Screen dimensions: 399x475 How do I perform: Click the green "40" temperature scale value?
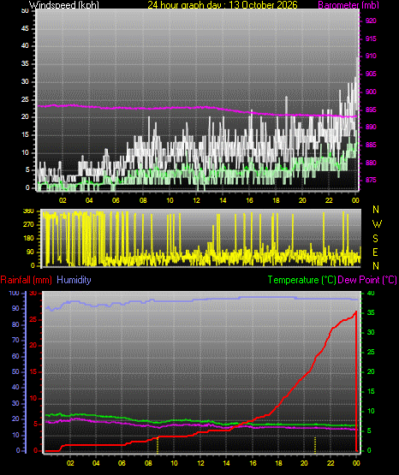[371, 293]
